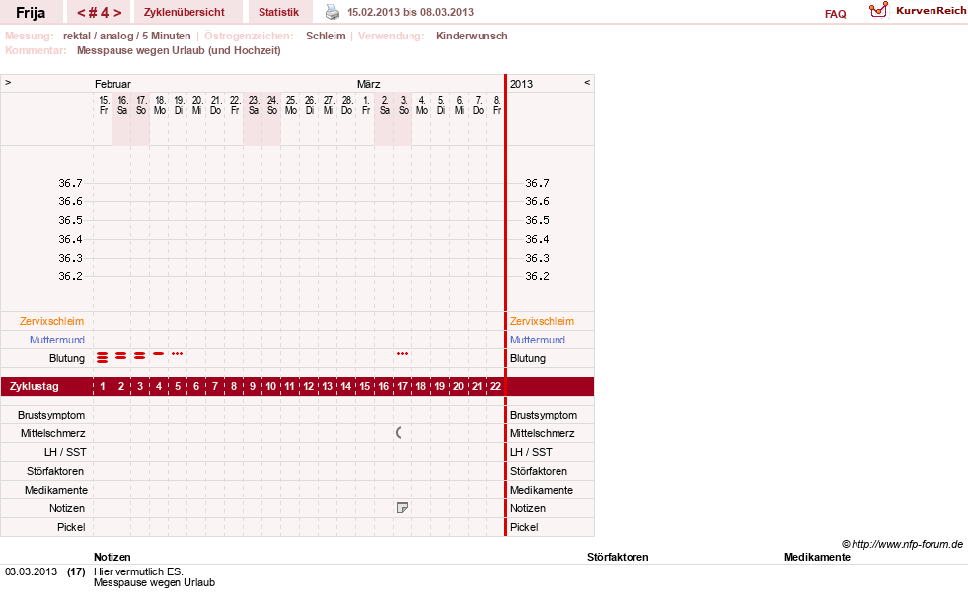Image resolution: width=968 pixels, height=609 pixels.
Task: Open the Statistik tab
Action: point(278,12)
